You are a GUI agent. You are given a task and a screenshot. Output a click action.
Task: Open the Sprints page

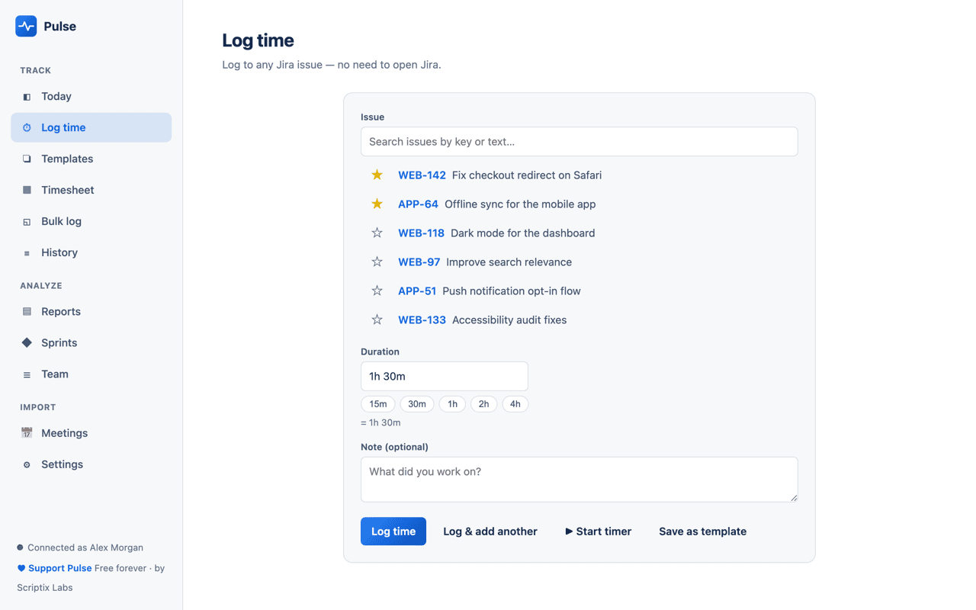coord(91,343)
